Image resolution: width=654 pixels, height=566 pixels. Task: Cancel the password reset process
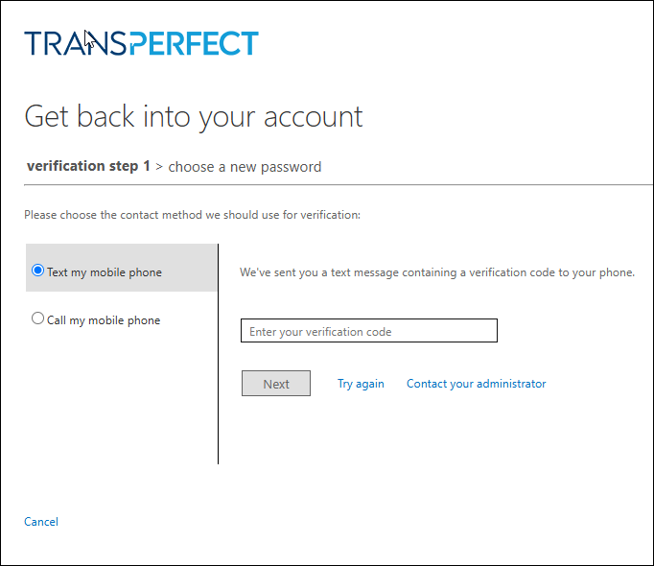tap(41, 522)
